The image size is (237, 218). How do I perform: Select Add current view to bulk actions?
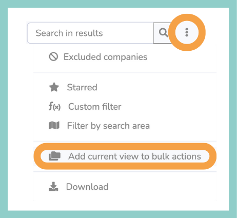click(125, 156)
